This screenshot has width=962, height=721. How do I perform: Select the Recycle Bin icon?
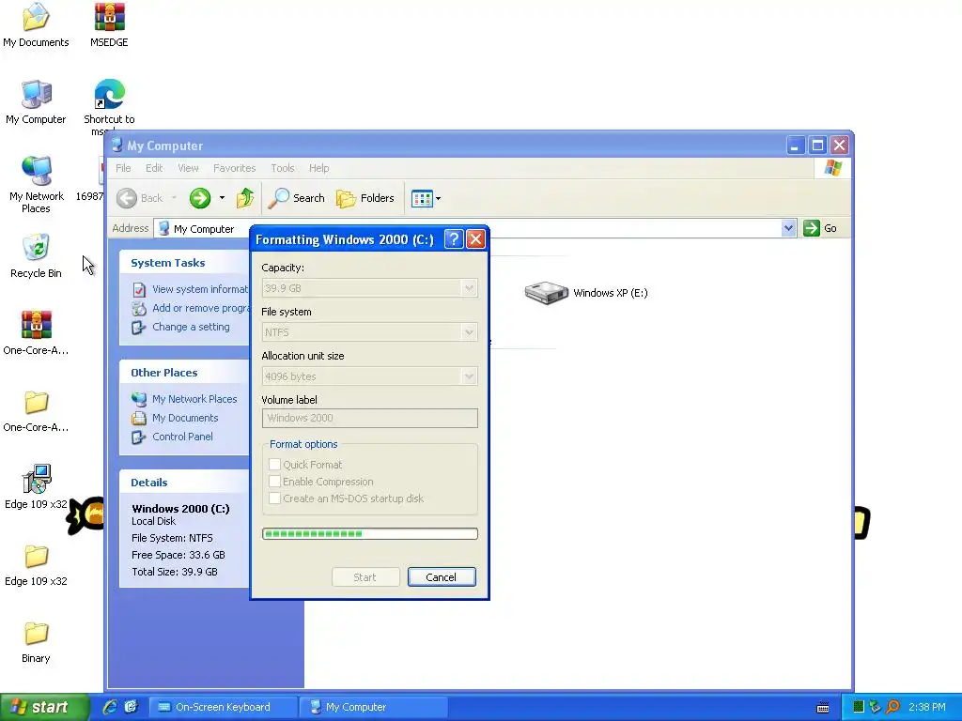click(x=36, y=256)
